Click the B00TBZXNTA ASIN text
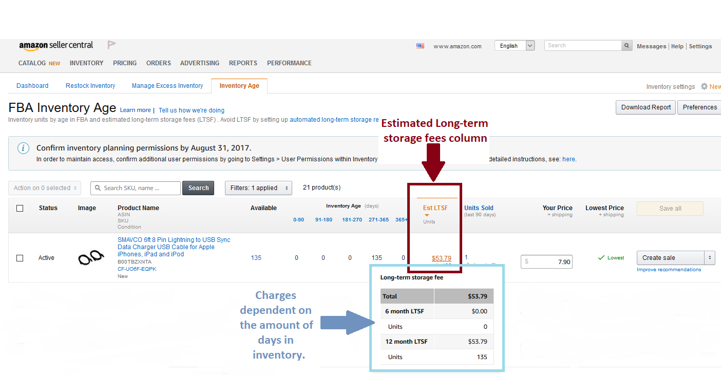 pos(135,262)
